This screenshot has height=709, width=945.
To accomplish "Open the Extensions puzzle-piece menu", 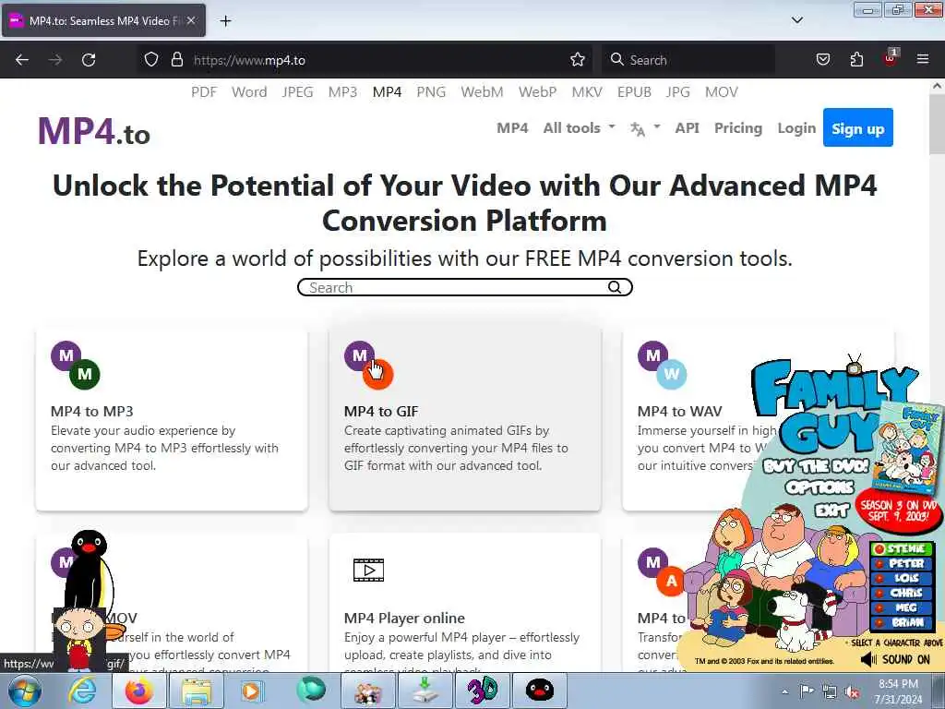I will (856, 60).
